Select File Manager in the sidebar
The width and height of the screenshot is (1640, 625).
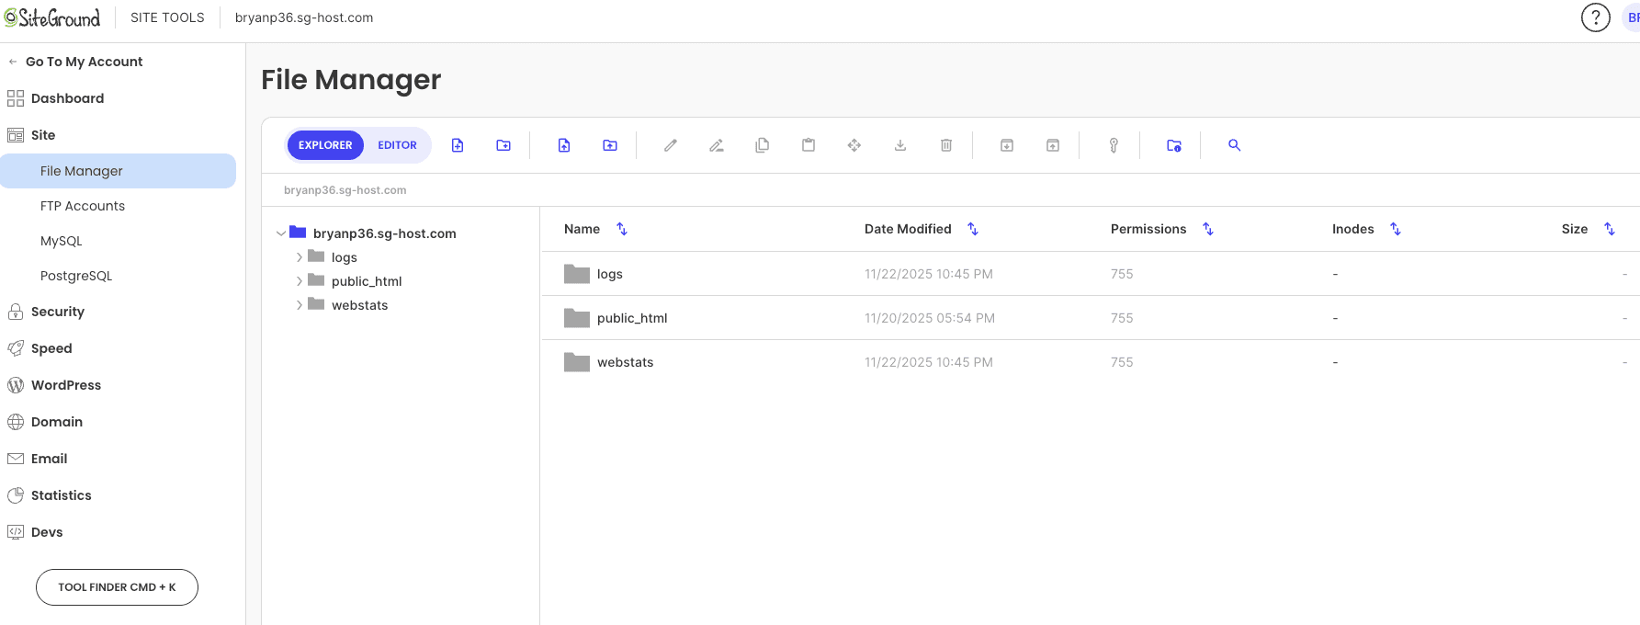tap(118, 171)
